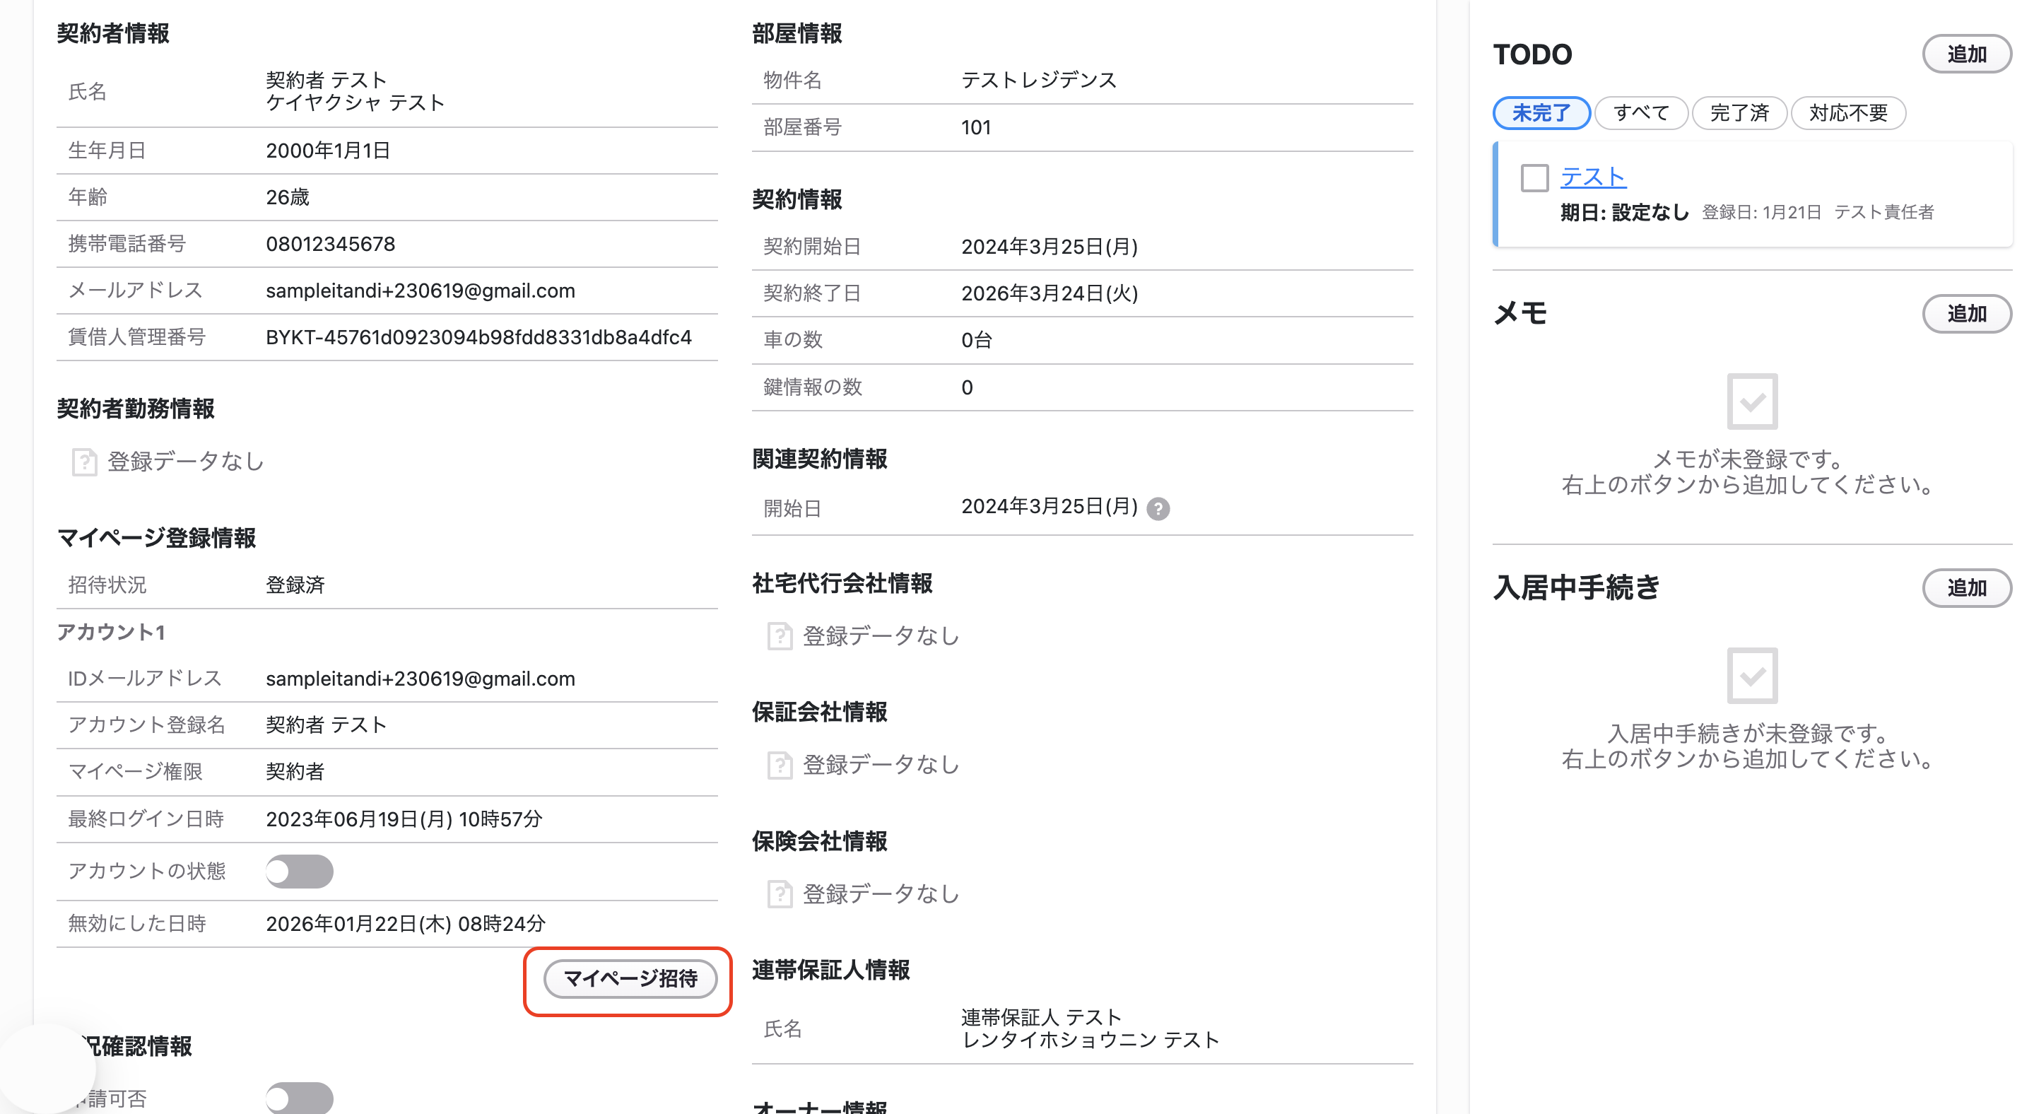
Task: Select tenant number BYKT-45761d0923094b98fdd8331db8a4dfc4
Action: (478, 337)
